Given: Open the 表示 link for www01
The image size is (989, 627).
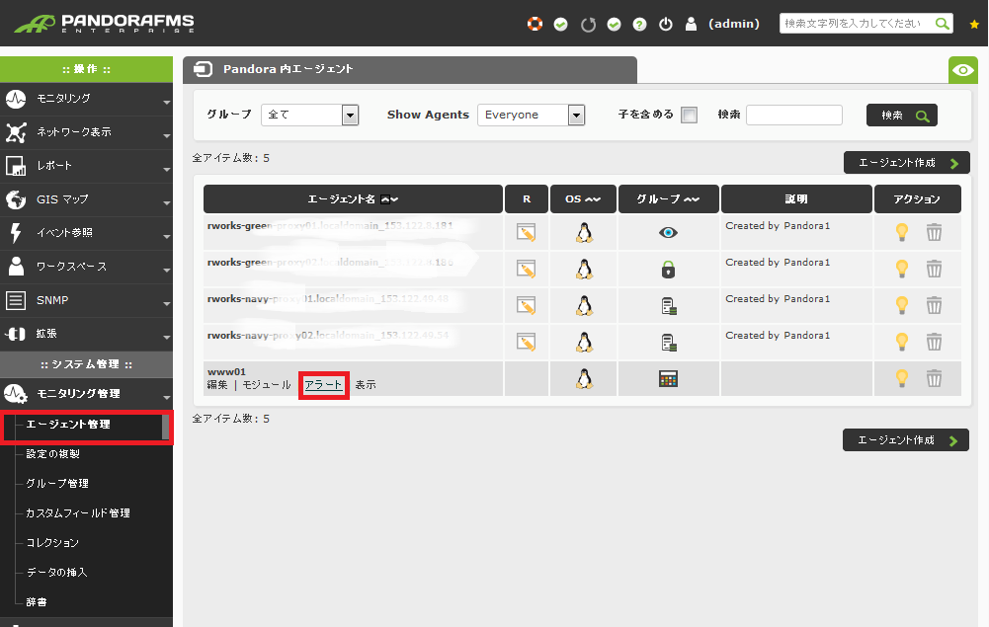Looking at the screenshot, I should [x=366, y=384].
